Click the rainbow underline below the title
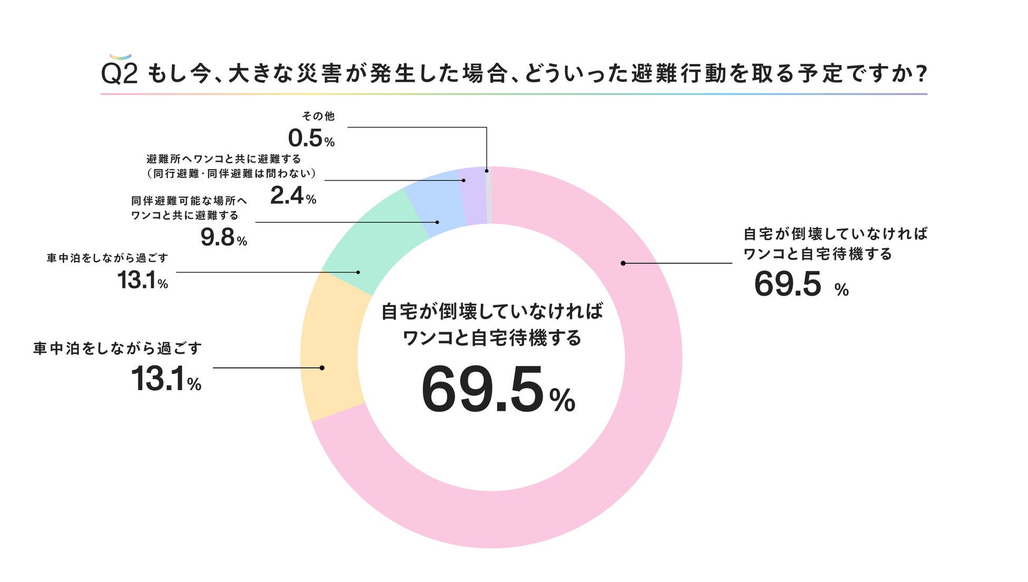 (x=513, y=94)
